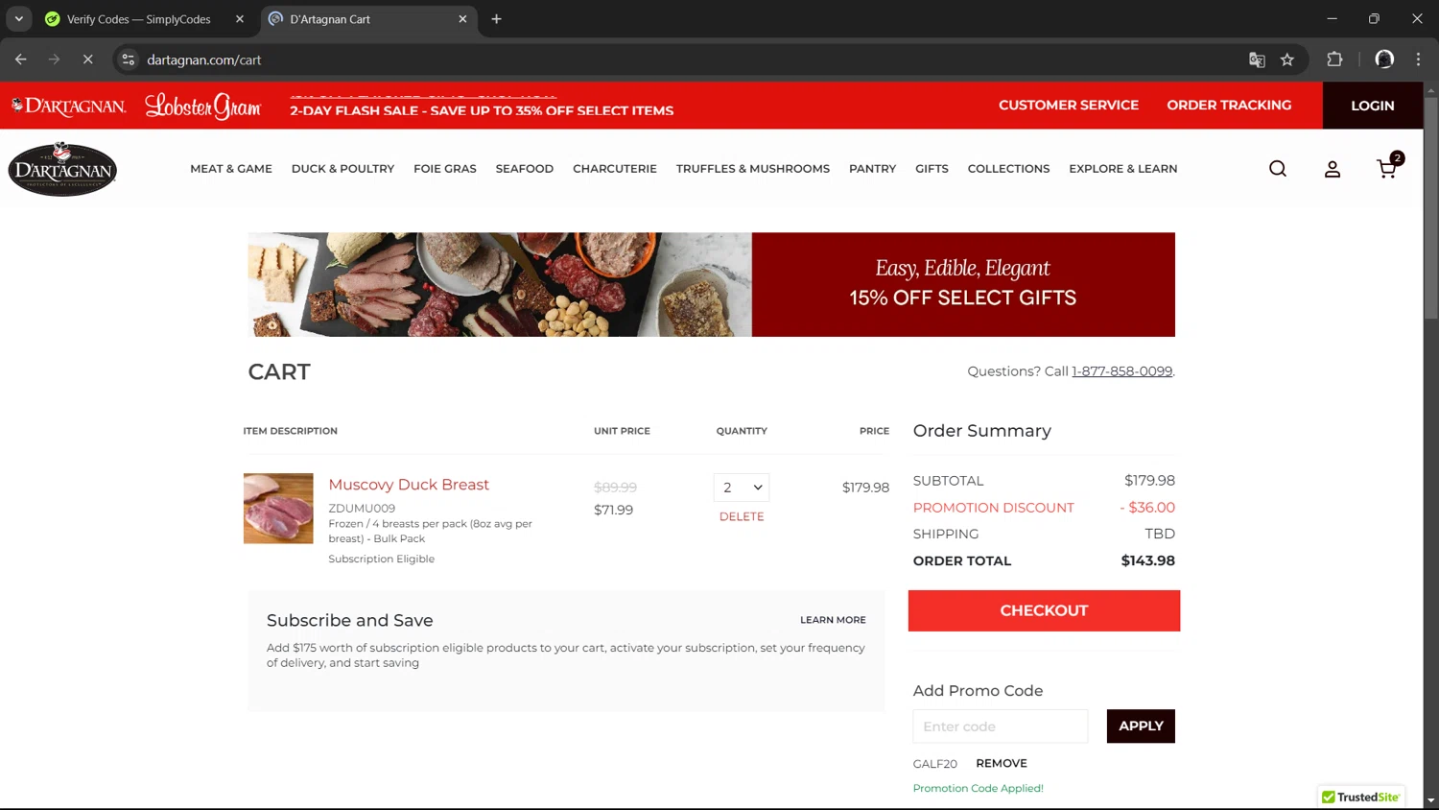Click the small D'Artagnan logo in red bar
Image resolution: width=1439 pixels, height=810 pixels.
[68, 106]
